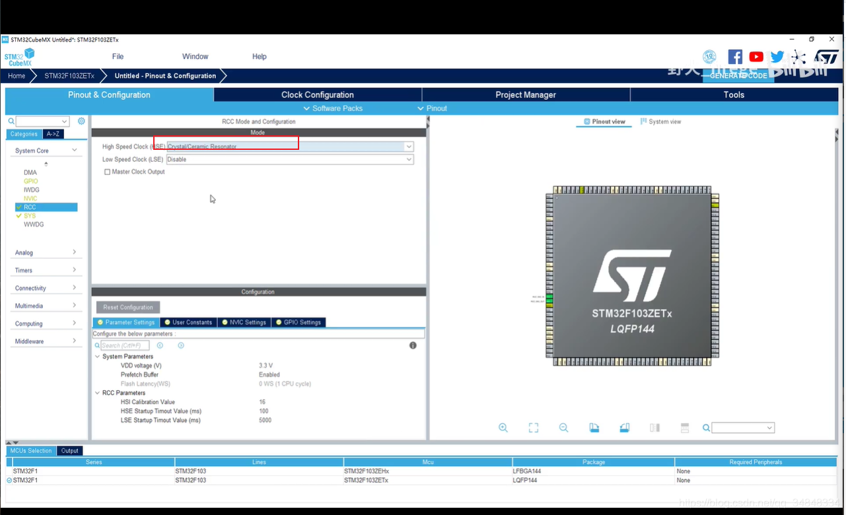
Task: Click the 10-year anniversary badge icon
Action: coord(709,57)
